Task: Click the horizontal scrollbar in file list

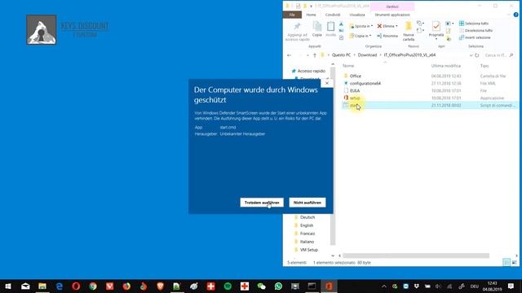Action: tap(416, 256)
